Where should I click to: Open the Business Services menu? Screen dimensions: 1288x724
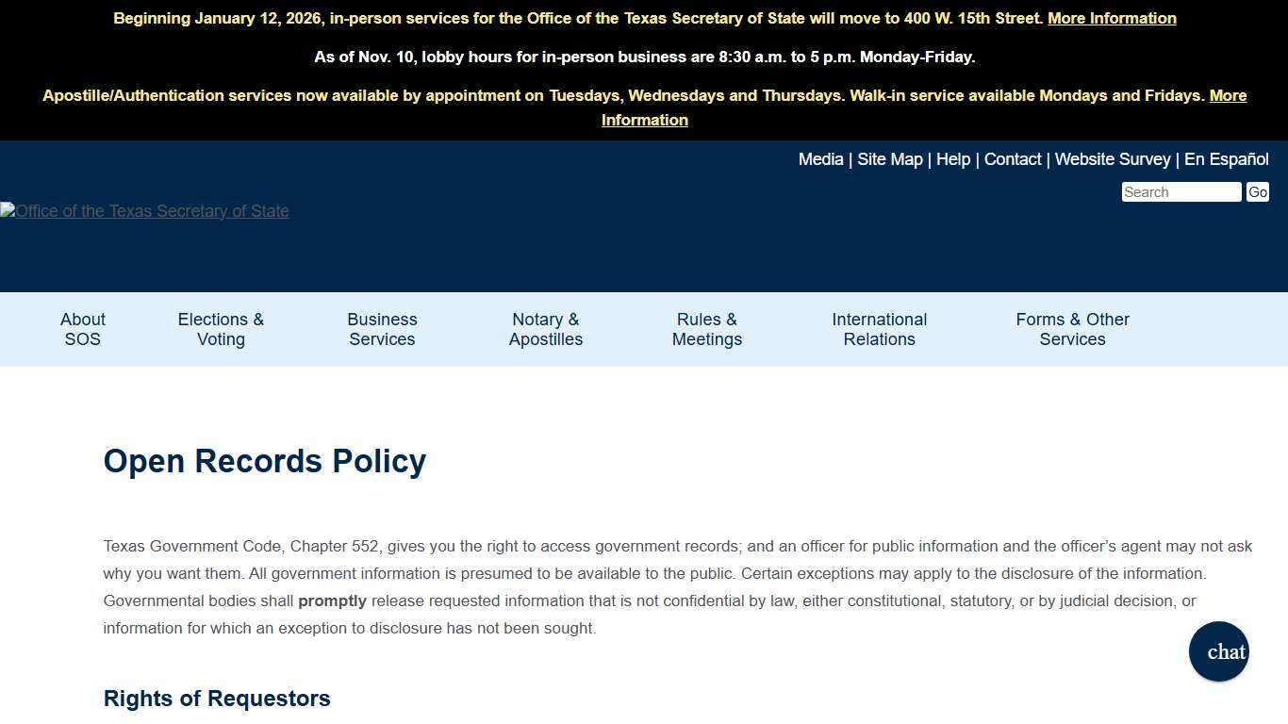point(382,329)
